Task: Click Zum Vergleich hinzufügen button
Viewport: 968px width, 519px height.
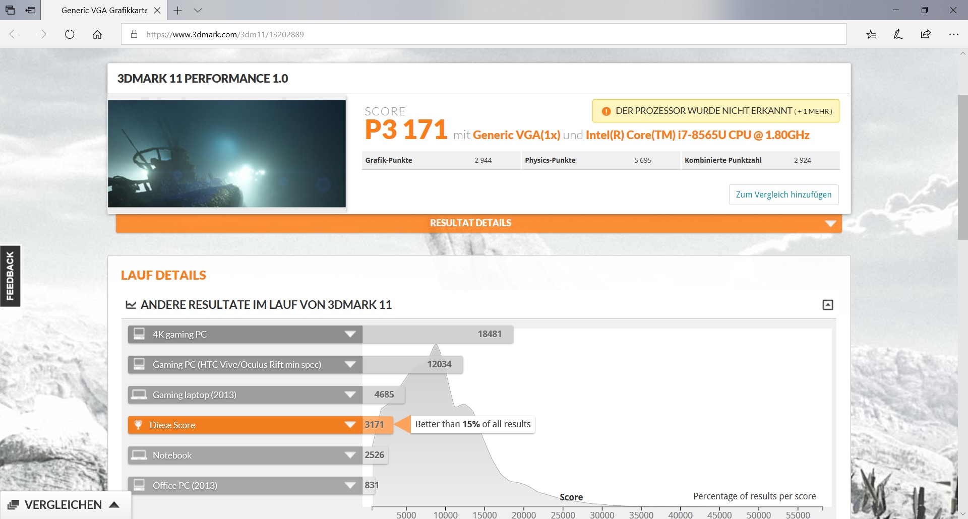Action: pyautogui.click(x=783, y=194)
